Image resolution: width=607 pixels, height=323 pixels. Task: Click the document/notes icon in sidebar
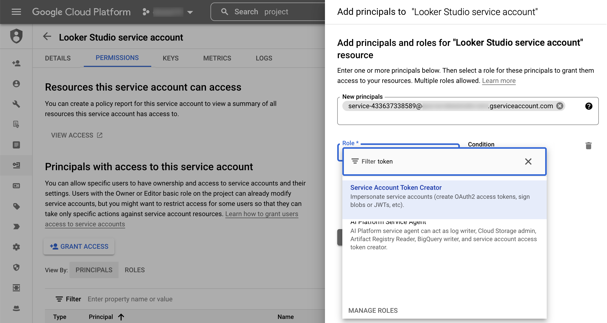click(x=16, y=145)
